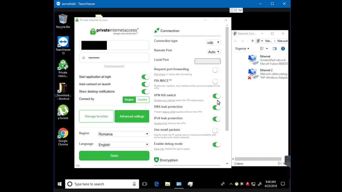Screen dimensions: 342x192
Task: Select Country in Connect by
Action: click(x=142, y=100)
